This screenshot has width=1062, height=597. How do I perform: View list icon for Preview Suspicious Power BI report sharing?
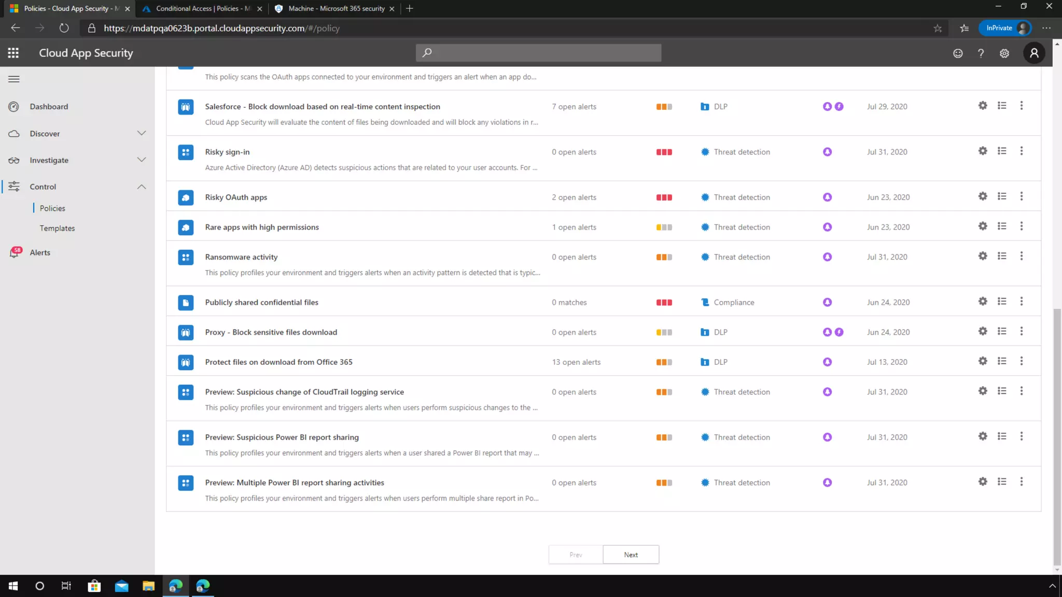click(x=1002, y=436)
